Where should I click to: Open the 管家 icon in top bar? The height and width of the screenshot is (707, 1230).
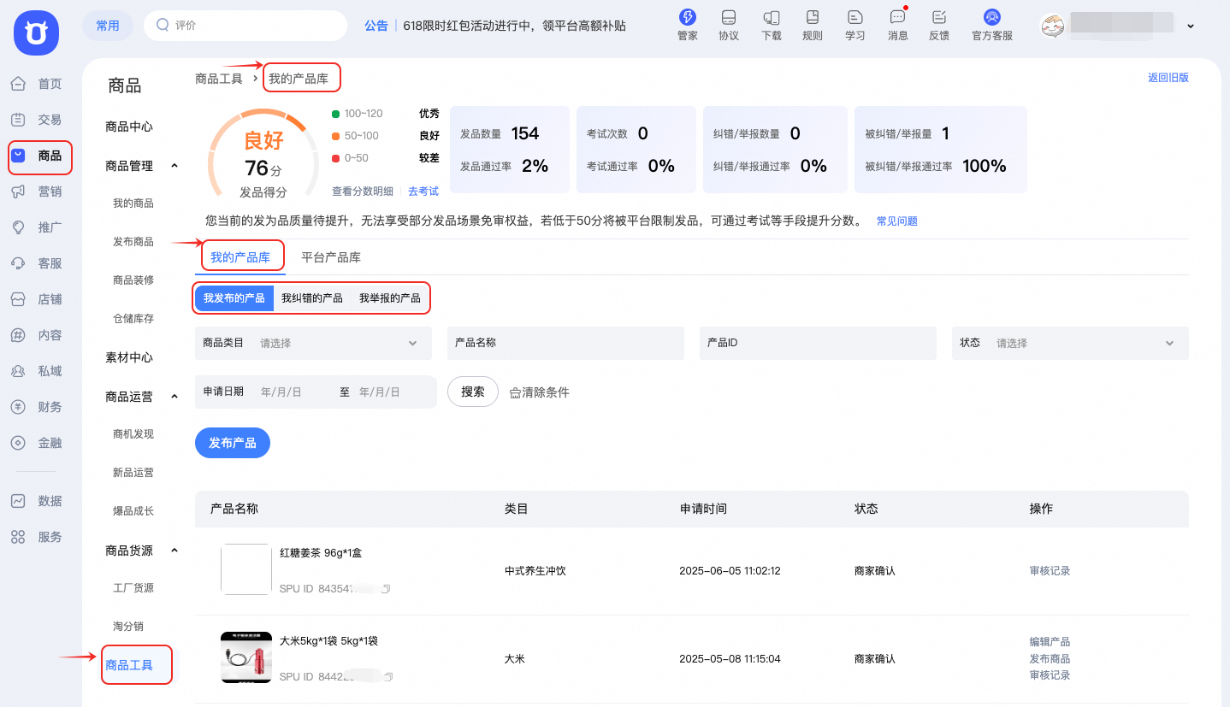[687, 17]
